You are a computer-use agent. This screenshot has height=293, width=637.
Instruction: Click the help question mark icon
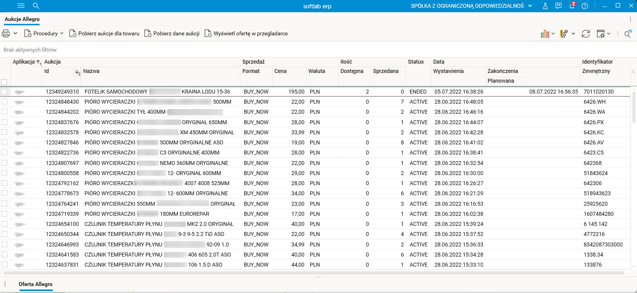tap(585, 6)
